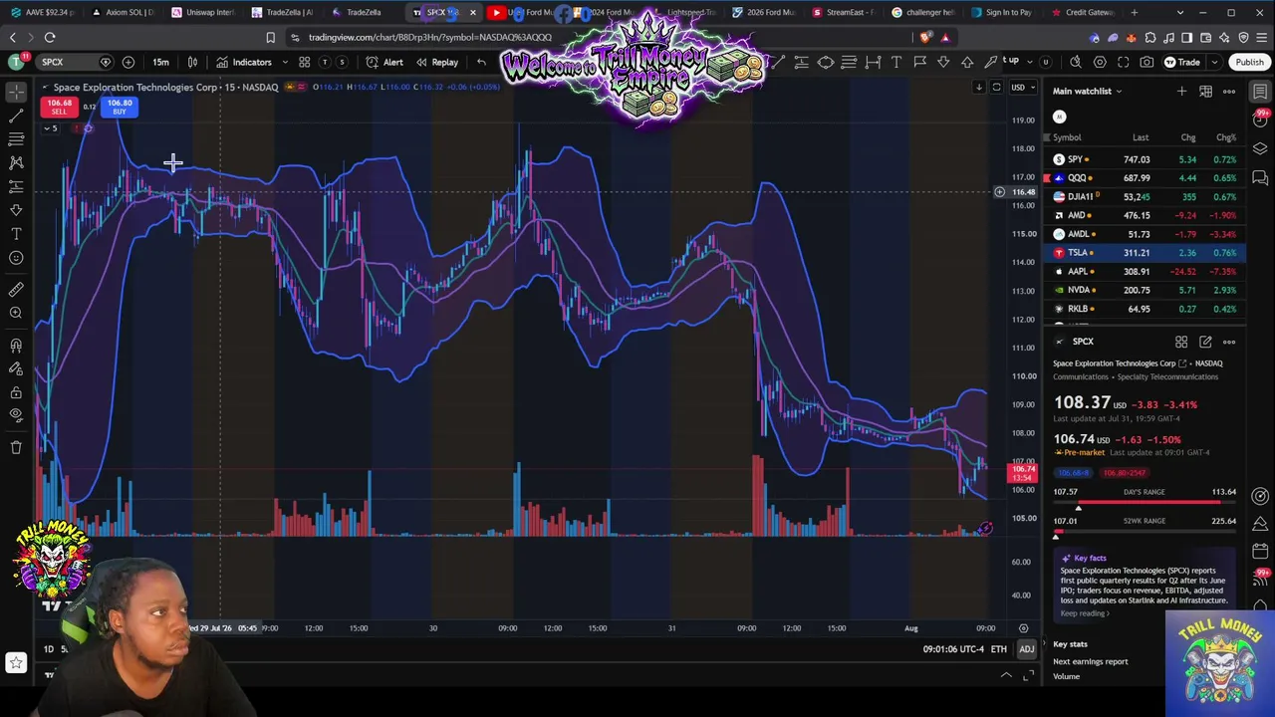Viewport: 1275px width, 717px height.
Task: Open the Keep reading link in Key facts
Action: [x=1085, y=613]
